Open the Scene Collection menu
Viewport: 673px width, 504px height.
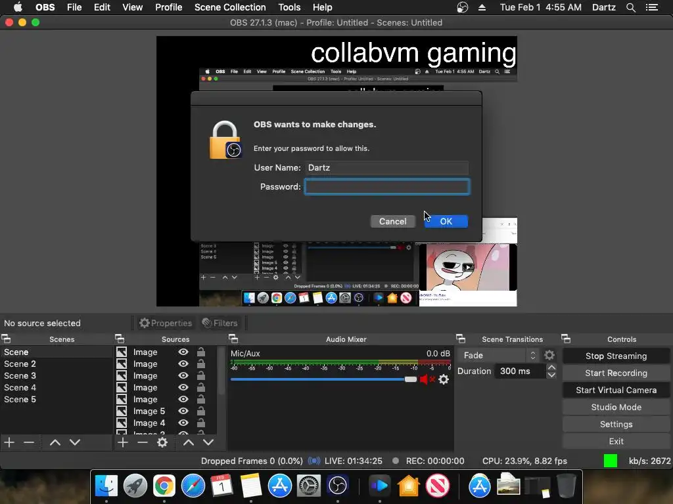[x=230, y=7]
